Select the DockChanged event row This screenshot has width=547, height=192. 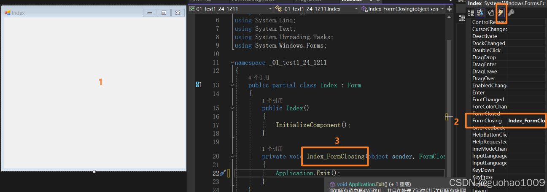(x=508, y=43)
